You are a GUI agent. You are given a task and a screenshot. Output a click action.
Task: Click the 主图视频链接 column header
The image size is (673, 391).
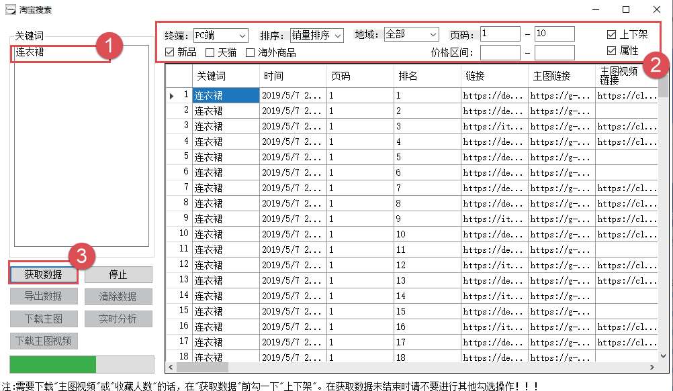627,76
